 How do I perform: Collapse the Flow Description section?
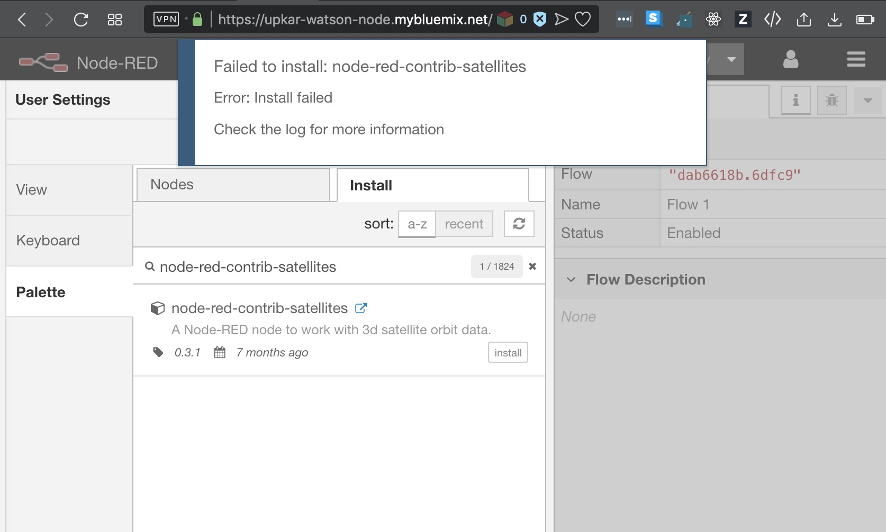coord(571,280)
